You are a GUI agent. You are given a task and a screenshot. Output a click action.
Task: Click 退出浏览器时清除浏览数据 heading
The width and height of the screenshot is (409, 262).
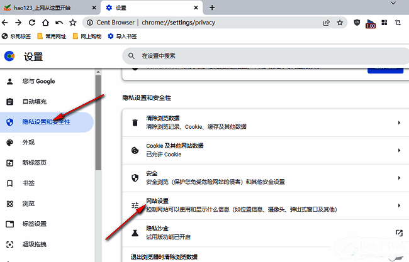(164, 258)
